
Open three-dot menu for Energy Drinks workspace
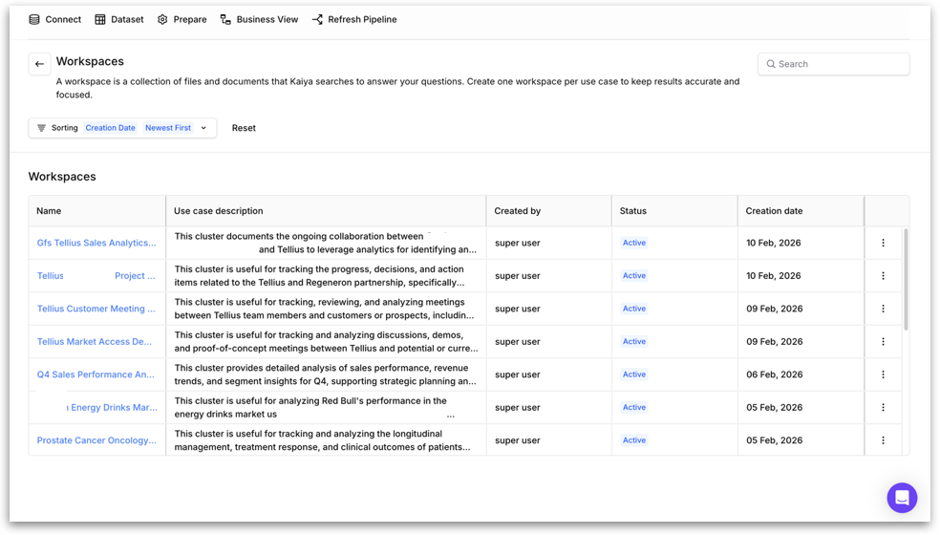click(x=883, y=408)
